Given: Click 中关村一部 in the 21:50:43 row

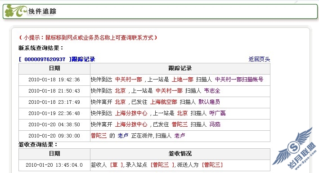Looking at the screenshot, I should point(169,91).
